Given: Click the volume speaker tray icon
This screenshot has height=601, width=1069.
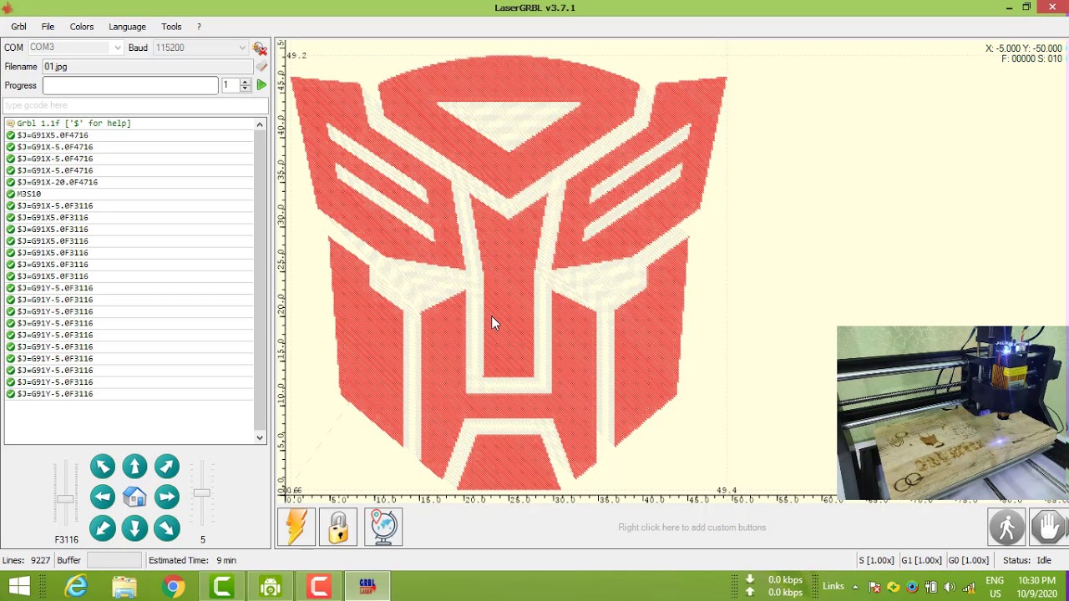Looking at the screenshot, I should pos(950,587).
